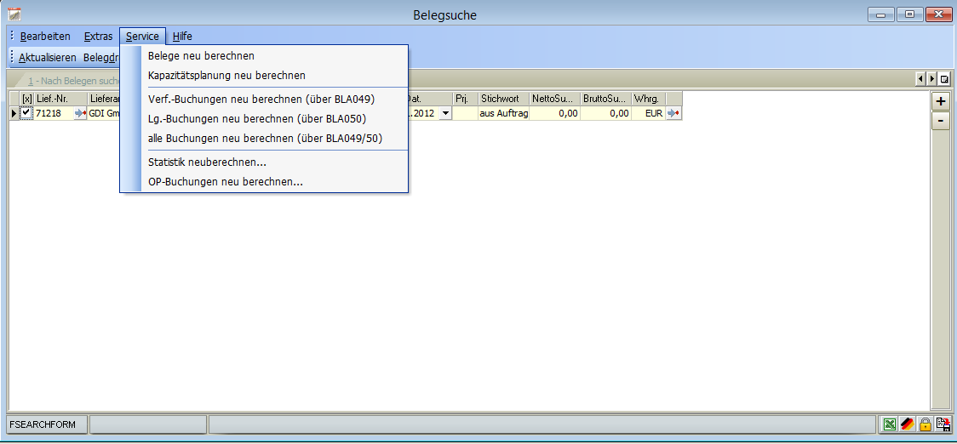Open the Extras menu
Screen dimensions: 957x444
tap(98, 37)
